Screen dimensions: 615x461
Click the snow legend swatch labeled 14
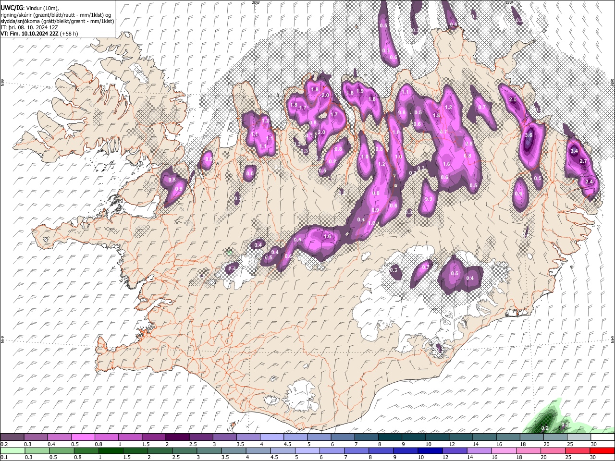tap(484, 437)
